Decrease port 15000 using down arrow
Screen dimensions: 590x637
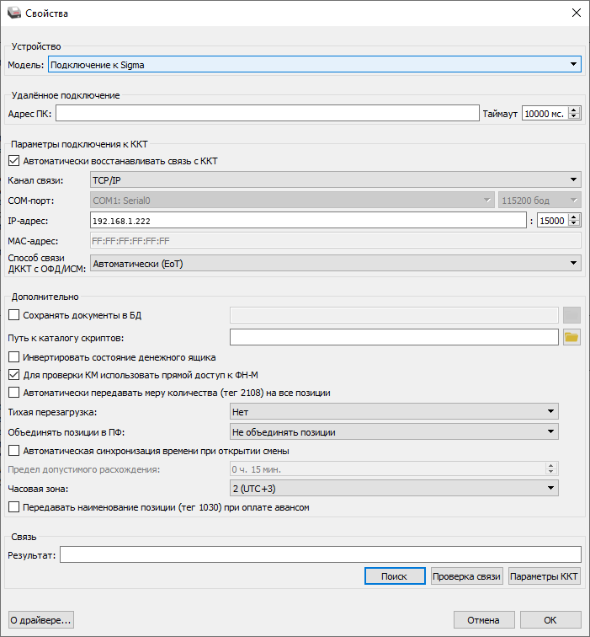[x=573, y=224]
